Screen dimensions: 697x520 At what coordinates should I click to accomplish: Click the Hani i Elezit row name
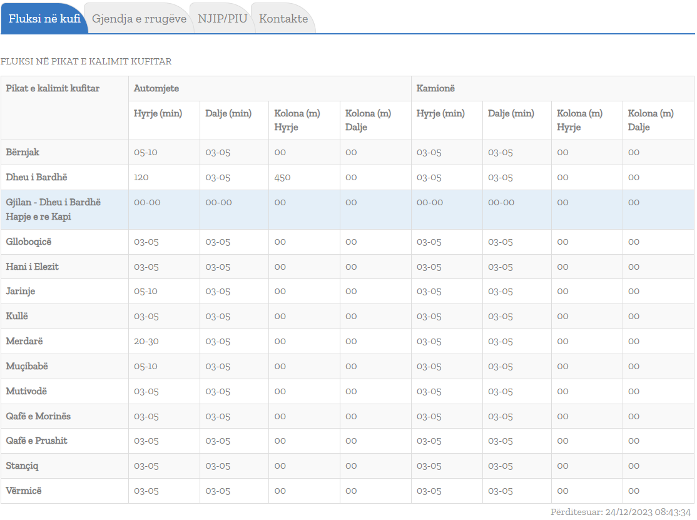[33, 267]
